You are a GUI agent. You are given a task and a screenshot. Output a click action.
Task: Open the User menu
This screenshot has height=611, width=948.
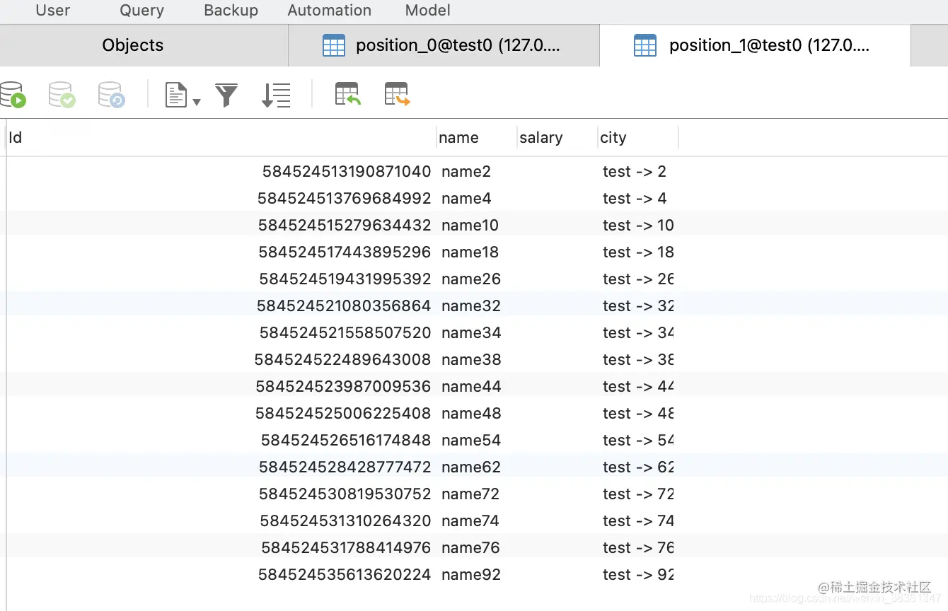point(52,11)
